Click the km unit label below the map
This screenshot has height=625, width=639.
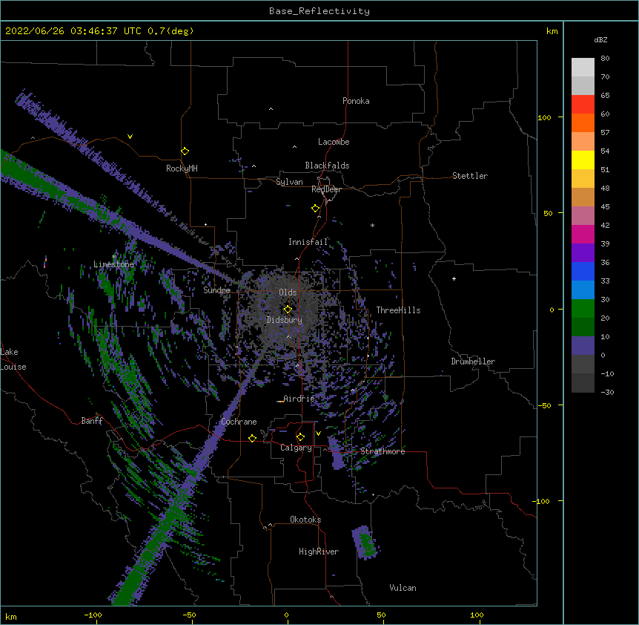tap(11, 616)
